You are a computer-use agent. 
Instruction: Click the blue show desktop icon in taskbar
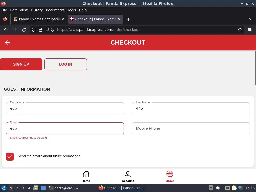pyautogui.click(x=43, y=188)
